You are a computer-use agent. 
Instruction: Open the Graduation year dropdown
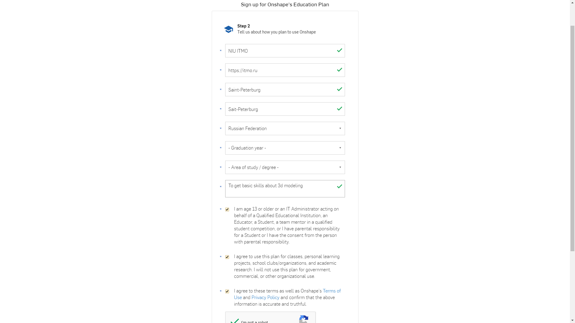pos(285,148)
